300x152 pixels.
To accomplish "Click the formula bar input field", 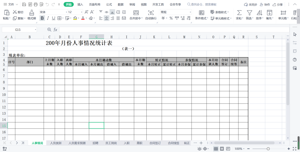I will pos(174,30).
